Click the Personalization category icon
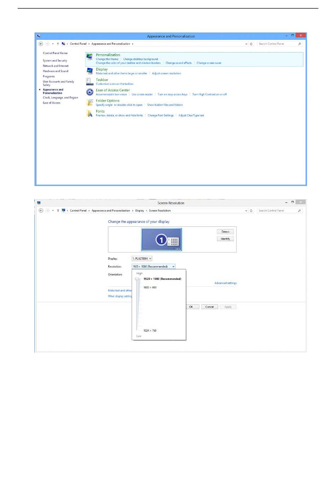The image size is (336, 498). coord(89,57)
